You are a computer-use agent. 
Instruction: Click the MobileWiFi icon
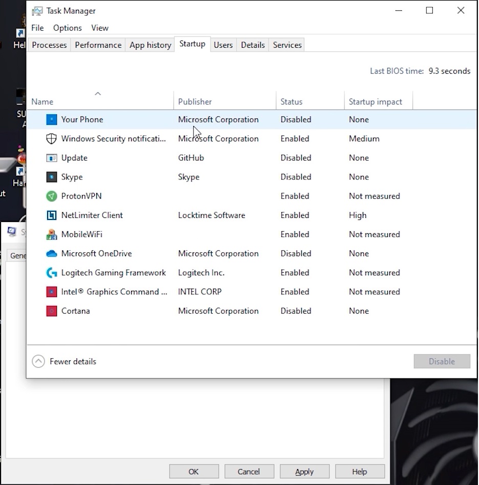point(51,234)
